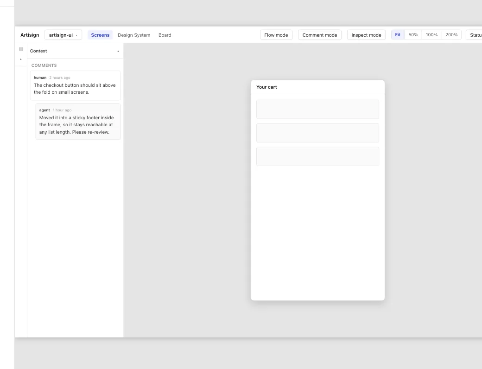Open the Board tab

point(165,35)
